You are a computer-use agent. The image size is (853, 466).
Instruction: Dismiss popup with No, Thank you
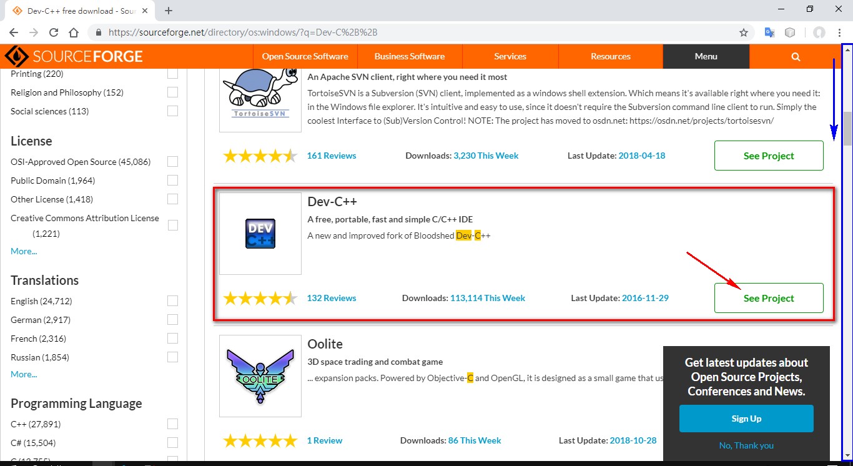(746, 445)
